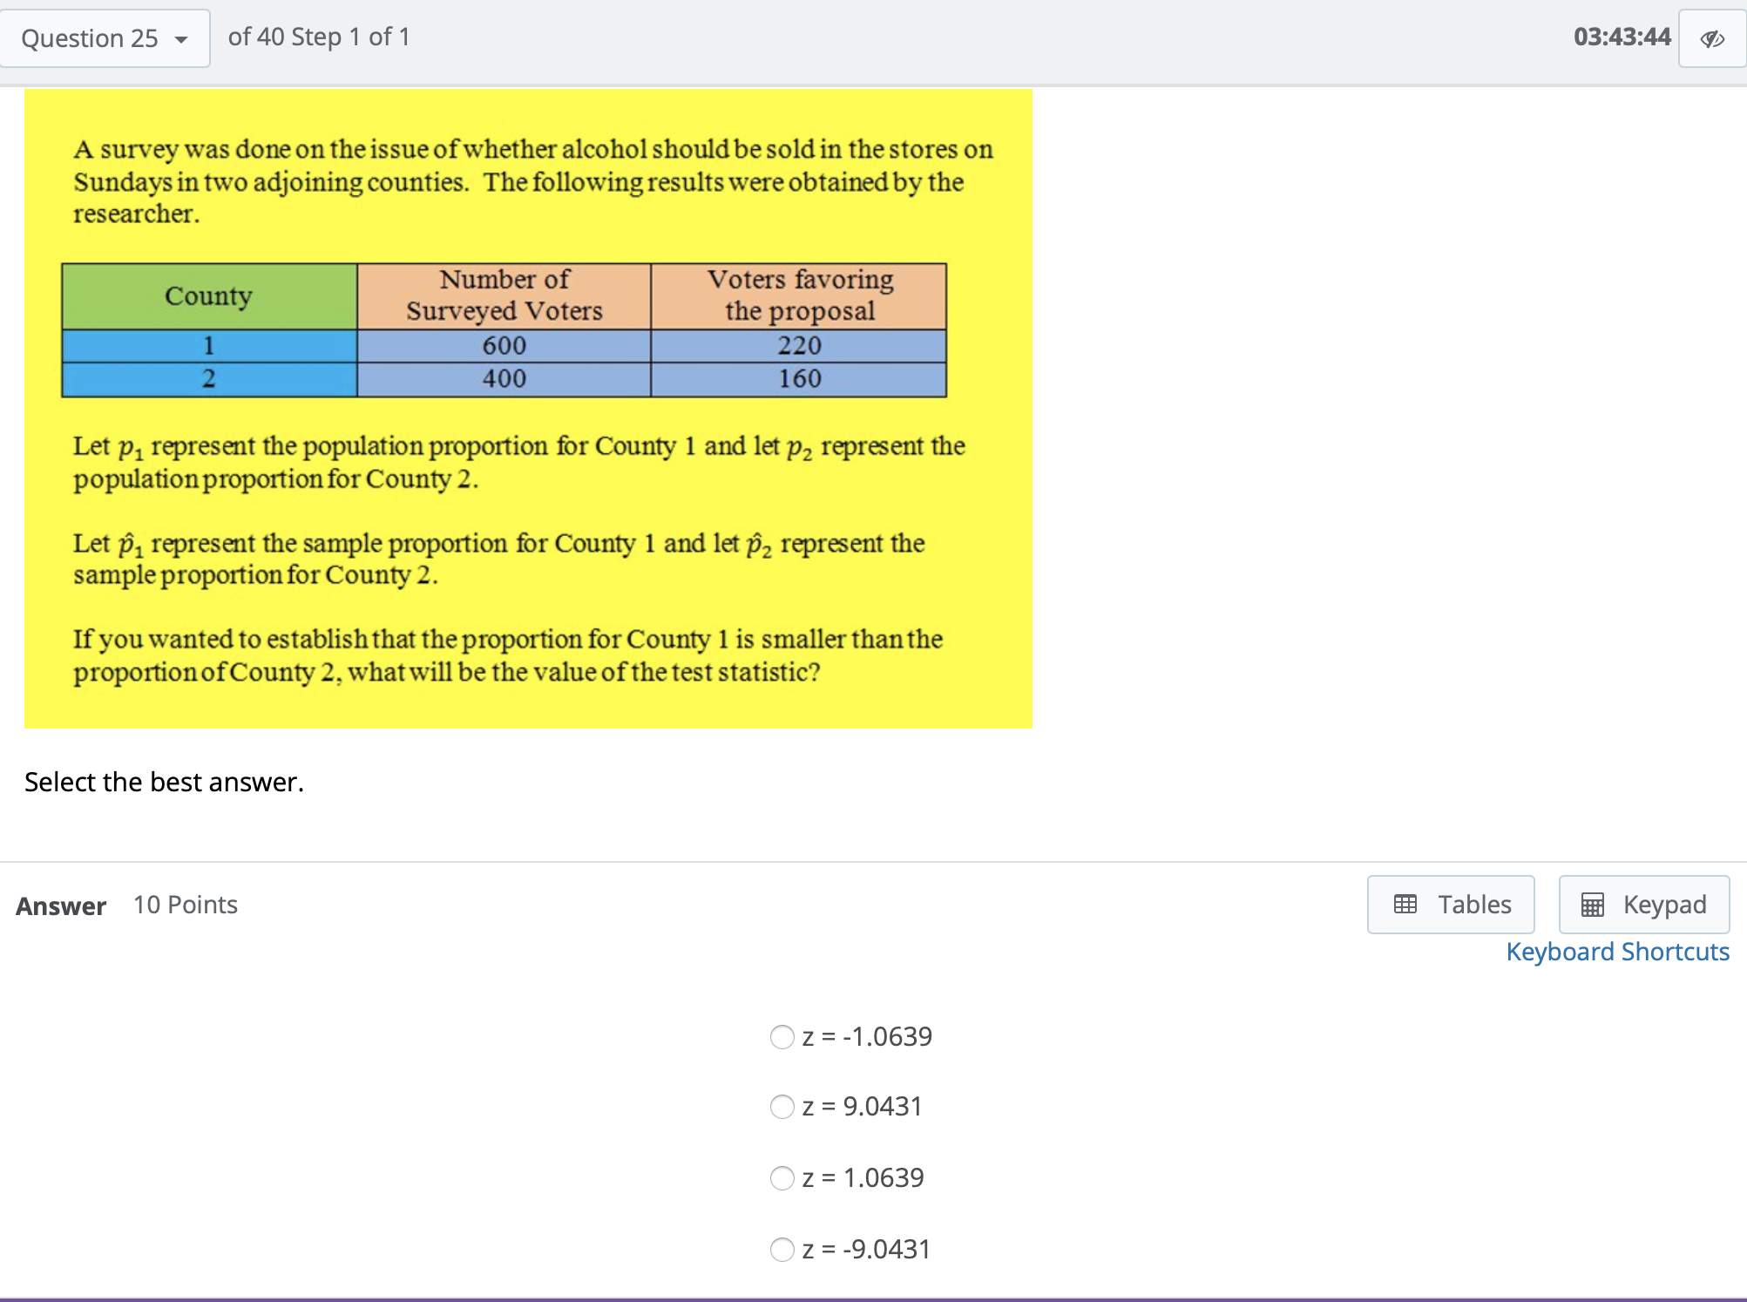Screen dimensions: 1747x1302
Task: Click the 10 Points label
Action: pos(186,905)
